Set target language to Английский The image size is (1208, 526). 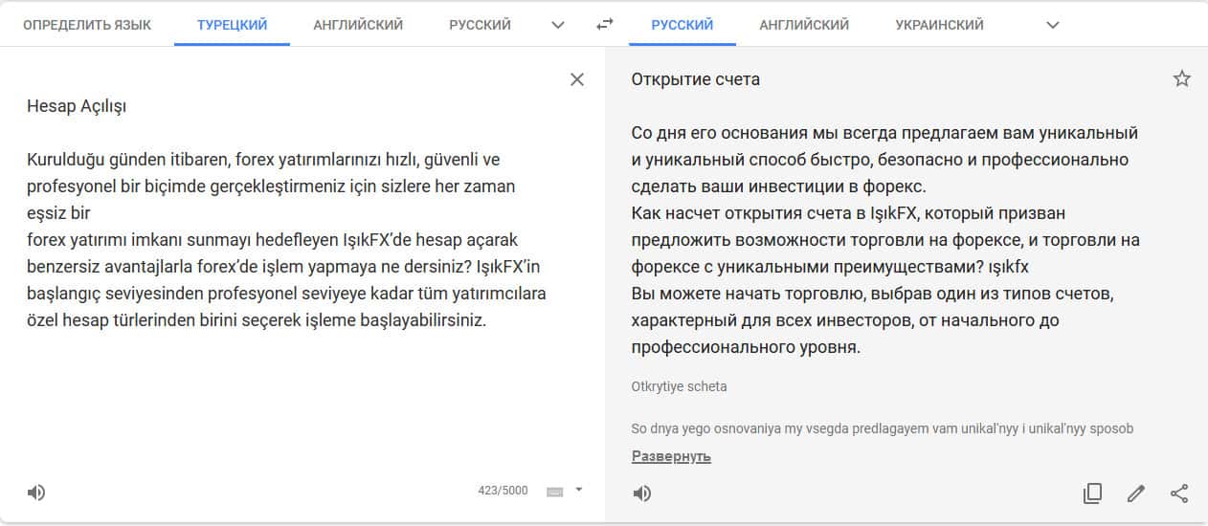[x=804, y=25]
